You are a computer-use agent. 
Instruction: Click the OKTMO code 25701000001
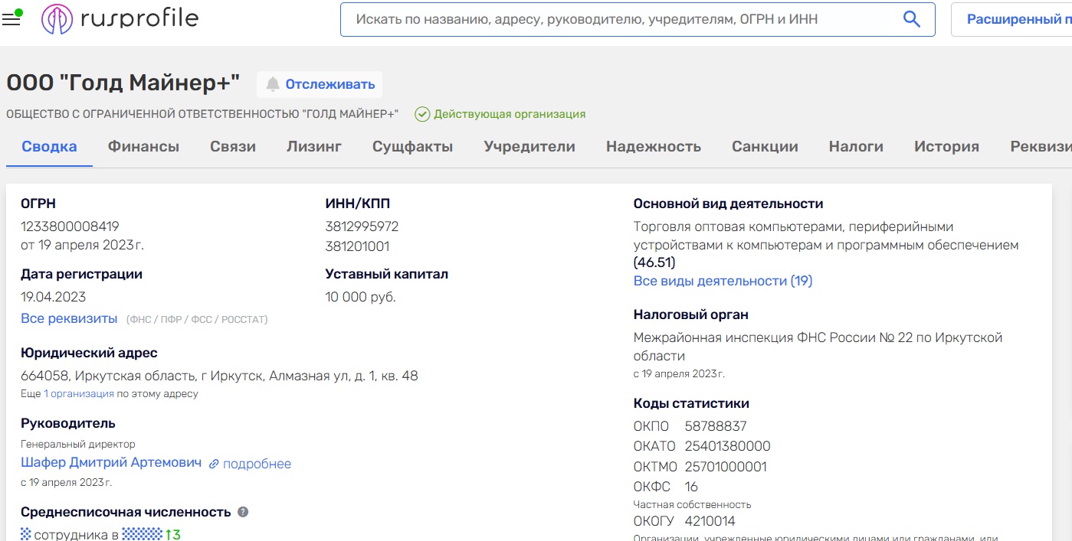725,467
